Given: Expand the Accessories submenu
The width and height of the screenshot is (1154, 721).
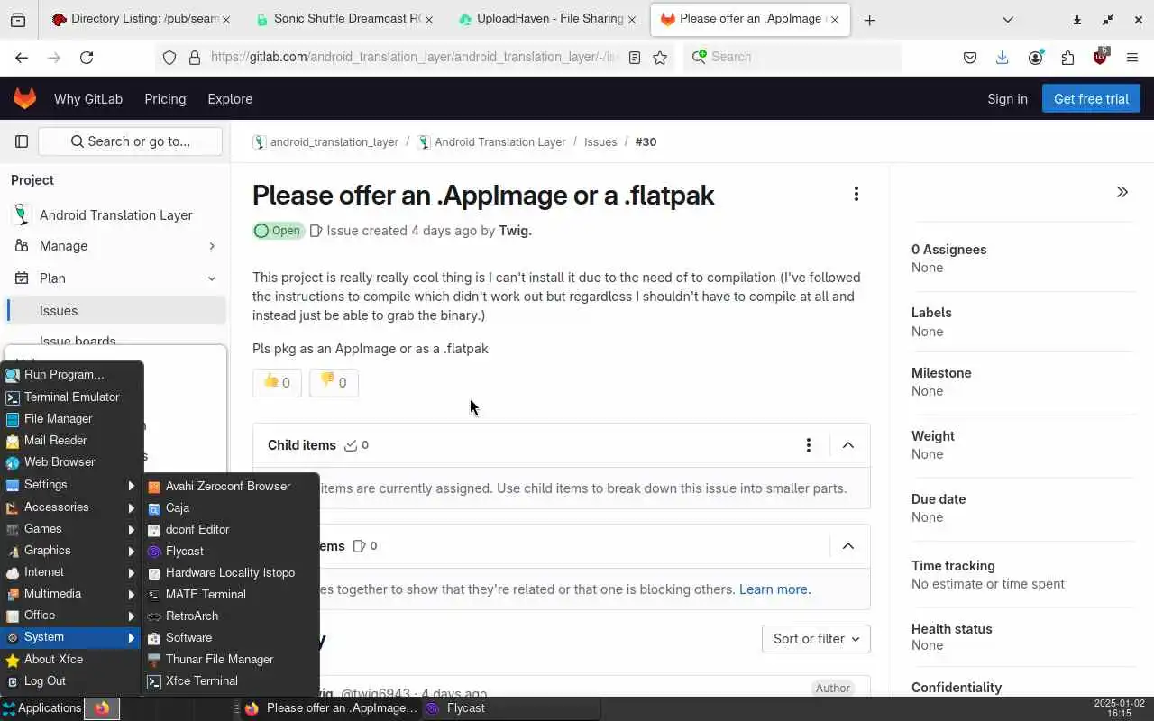Looking at the screenshot, I should pyautogui.click(x=71, y=507).
